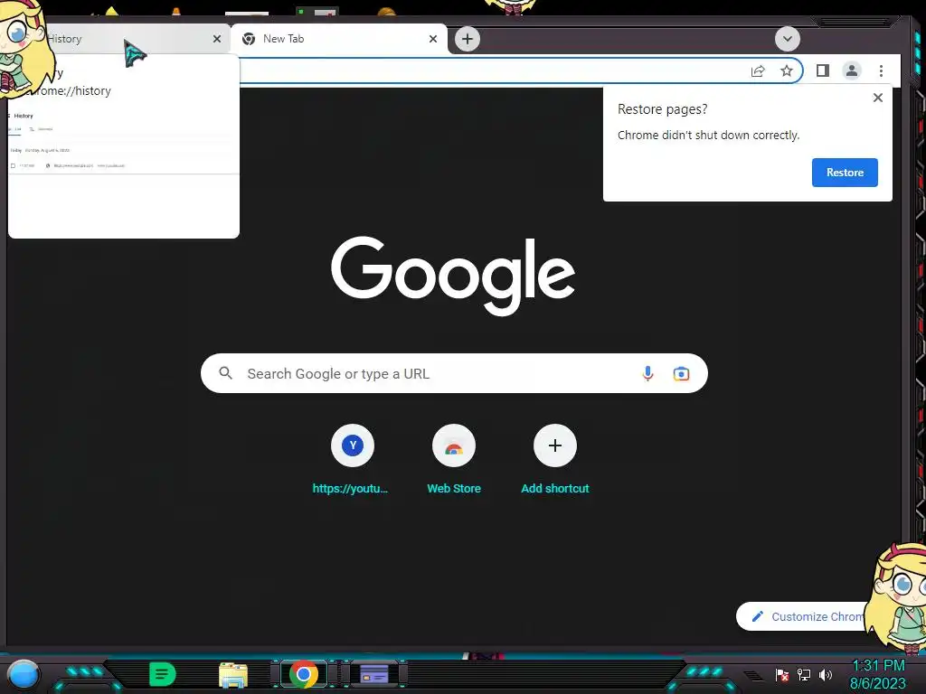Screen dimensions: 926x694
Task: Click the Restore button
Action: point(845,173)
